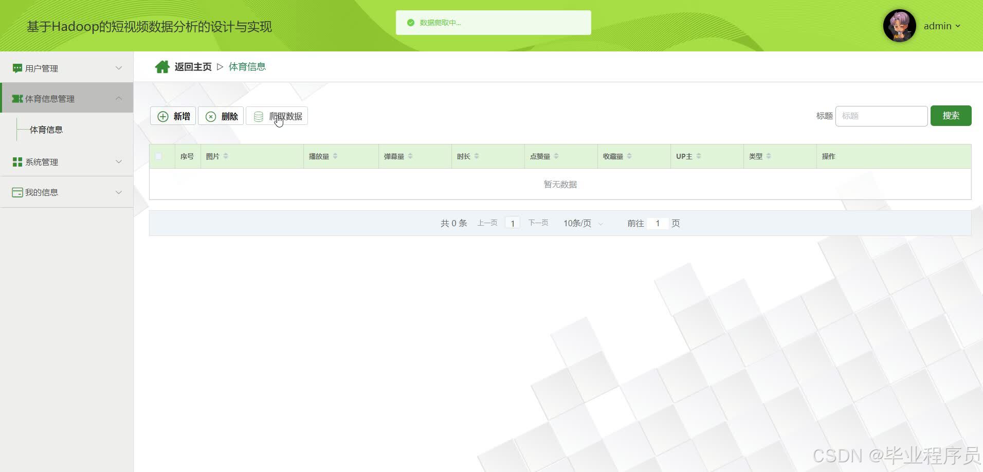Sort table by 收藏量 column arrows

coord(629,156)
